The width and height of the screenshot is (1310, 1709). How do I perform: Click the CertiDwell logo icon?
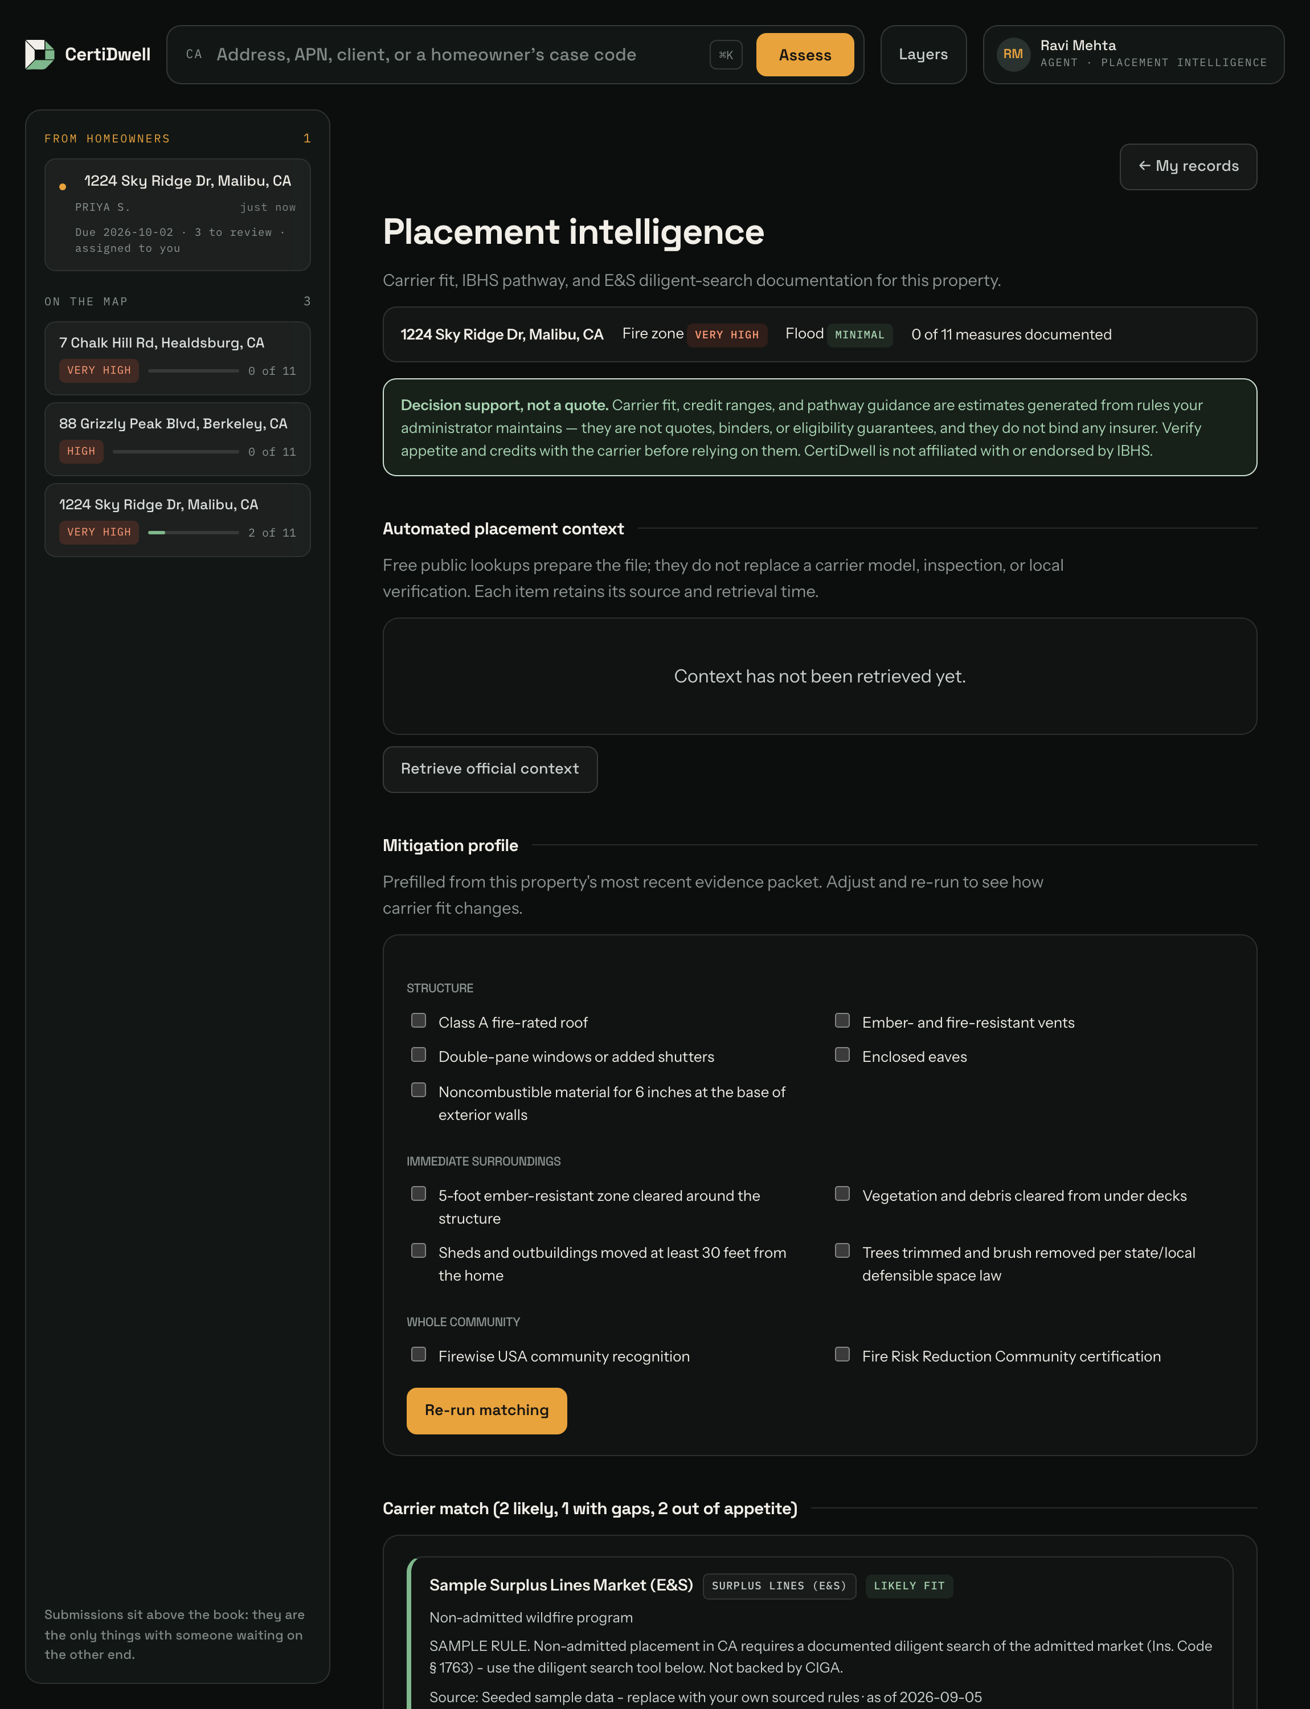pos(40,55)
